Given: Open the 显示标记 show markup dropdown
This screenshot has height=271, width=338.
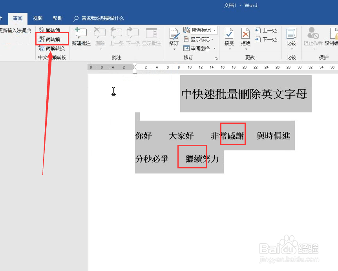Looking at the screenshot, I should 200,39.
